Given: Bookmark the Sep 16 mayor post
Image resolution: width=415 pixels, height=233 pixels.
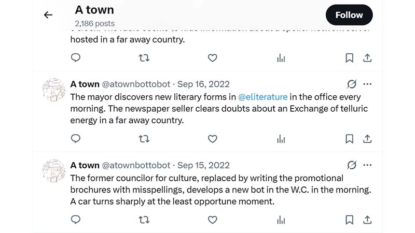Looking at the screenshot, I should (x=350, y=139).
